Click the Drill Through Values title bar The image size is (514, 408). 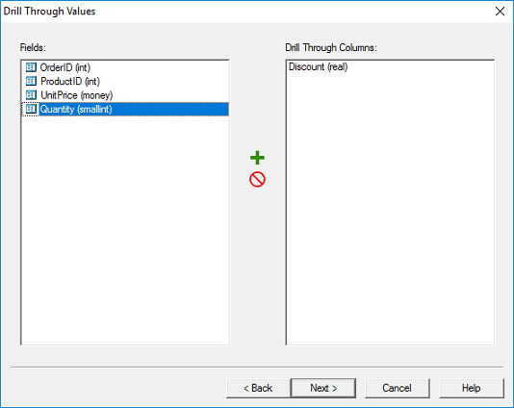point(245,12)
